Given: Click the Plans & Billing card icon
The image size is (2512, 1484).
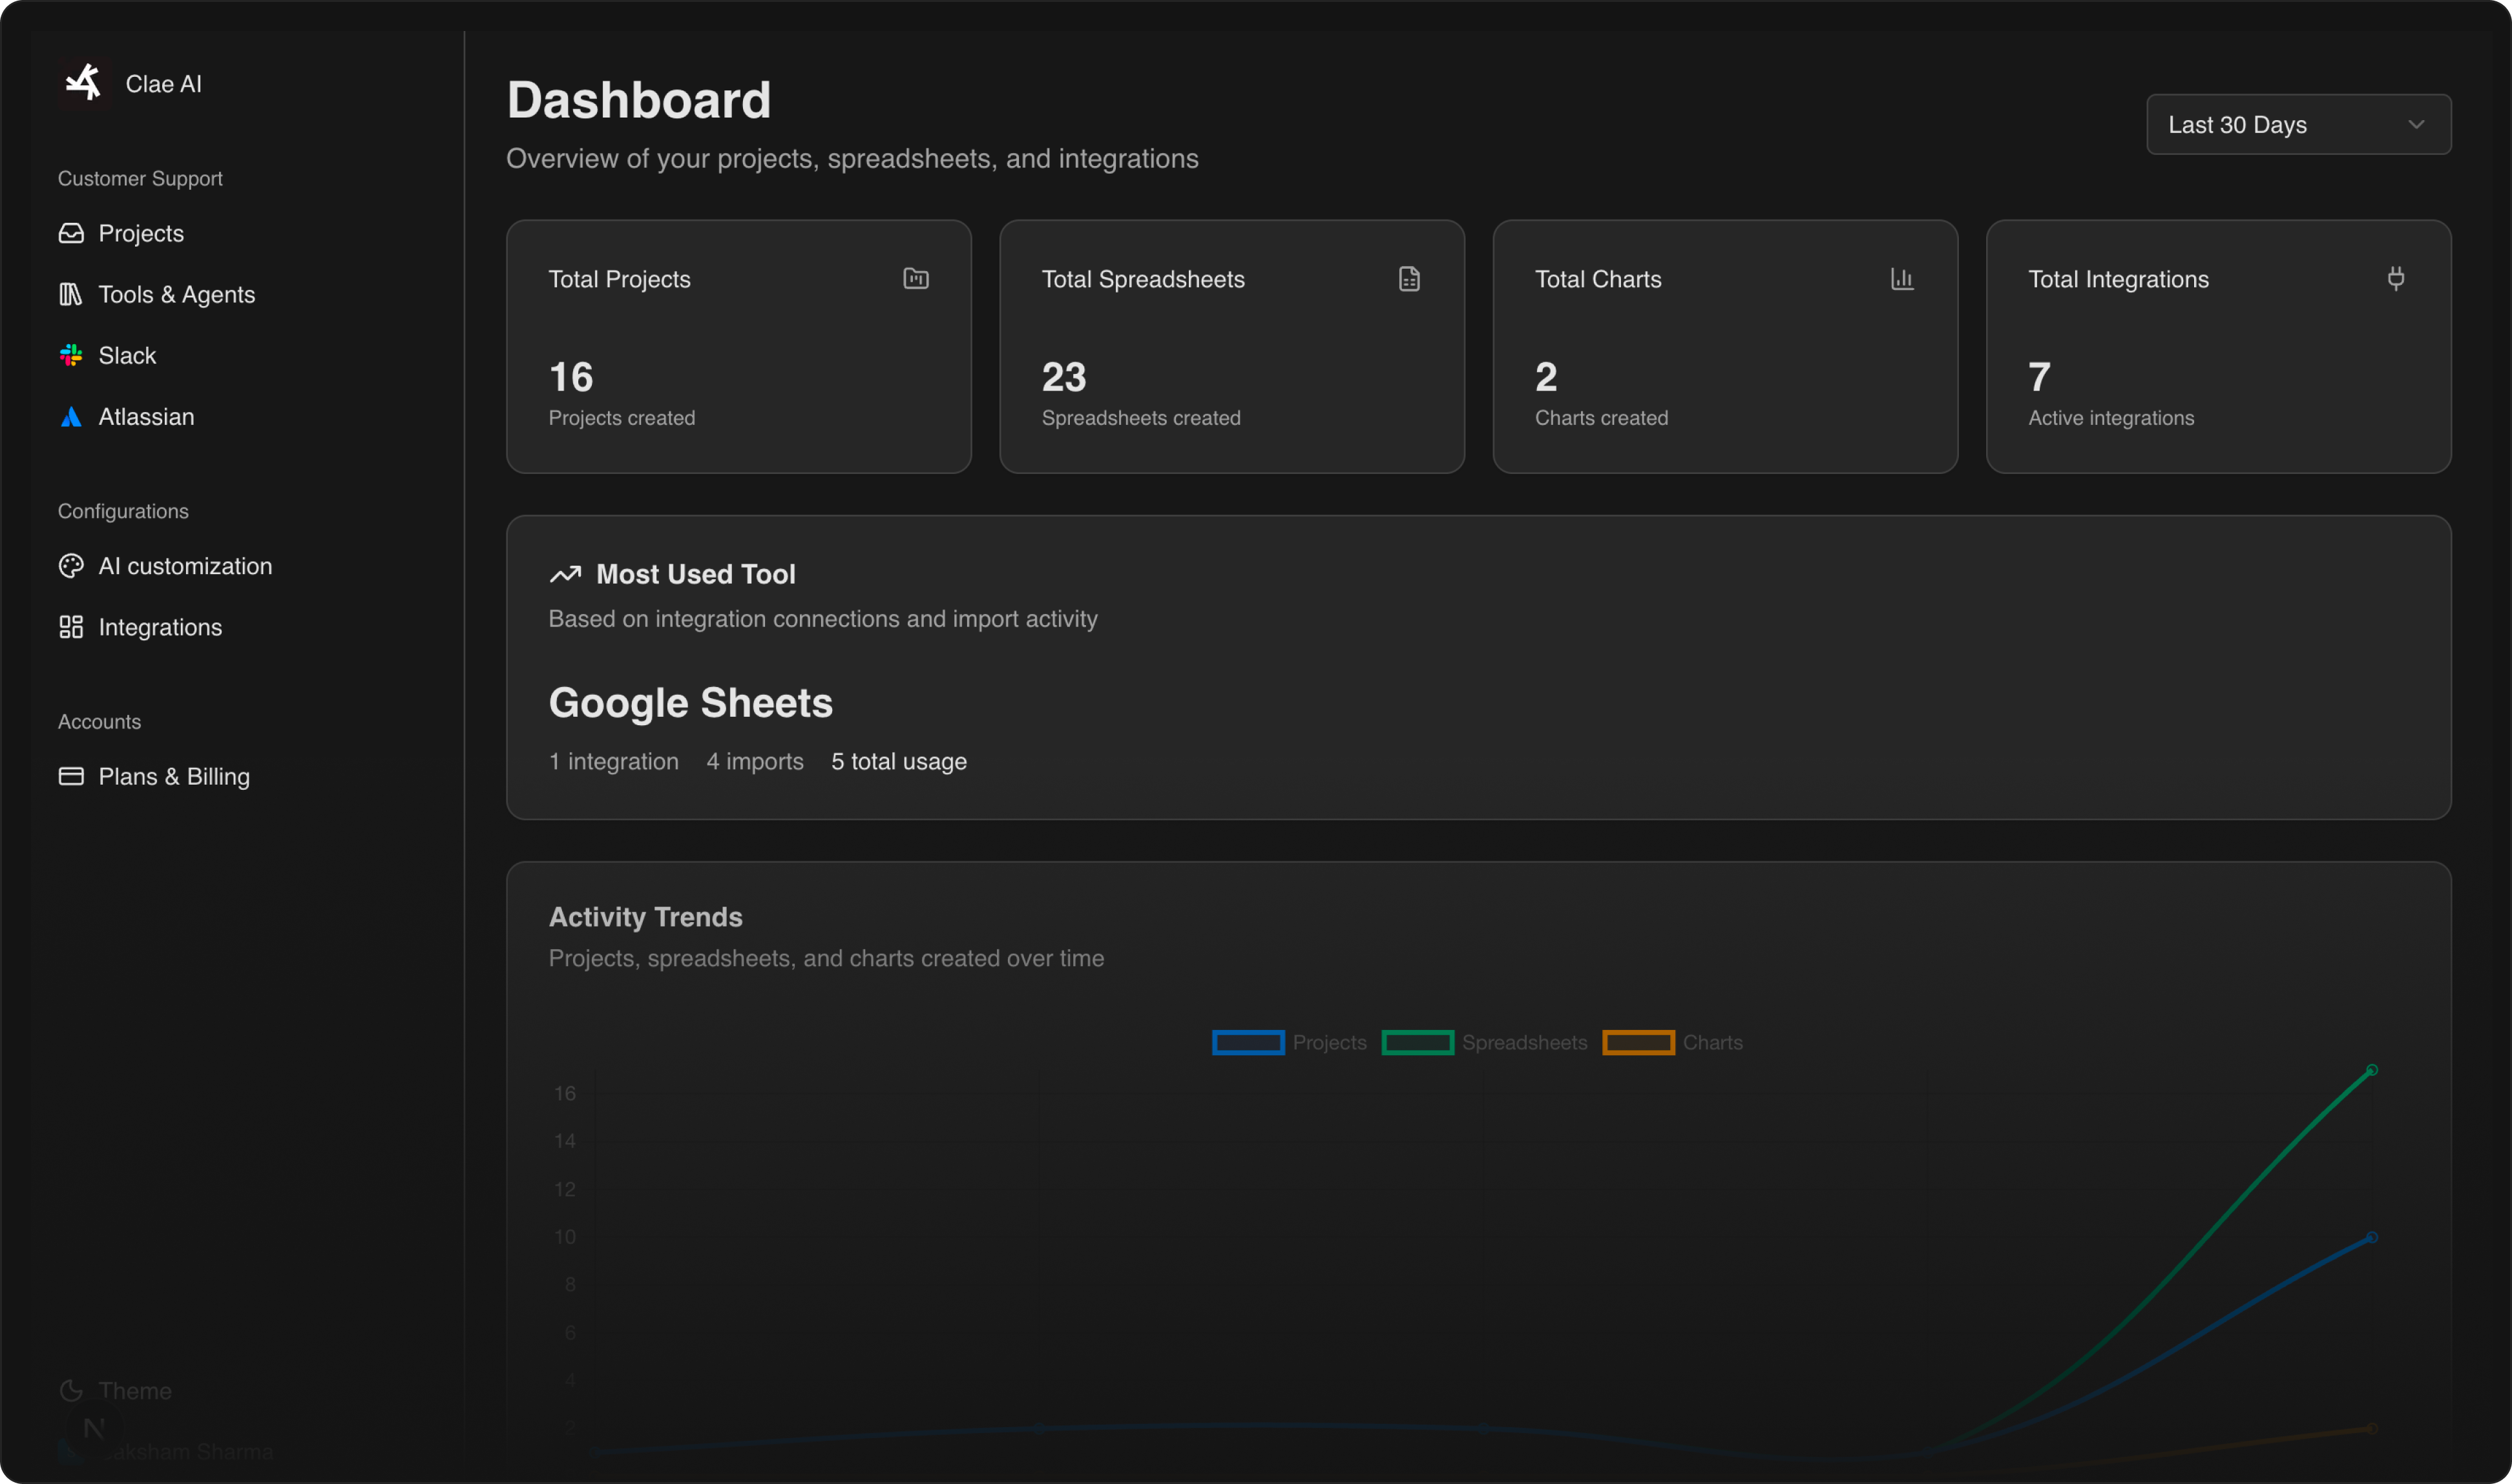Looking at the screenshot, I should [x=71, y=776].
